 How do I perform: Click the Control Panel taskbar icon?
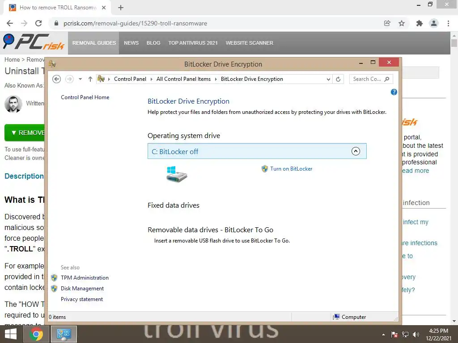coord(64,334)
